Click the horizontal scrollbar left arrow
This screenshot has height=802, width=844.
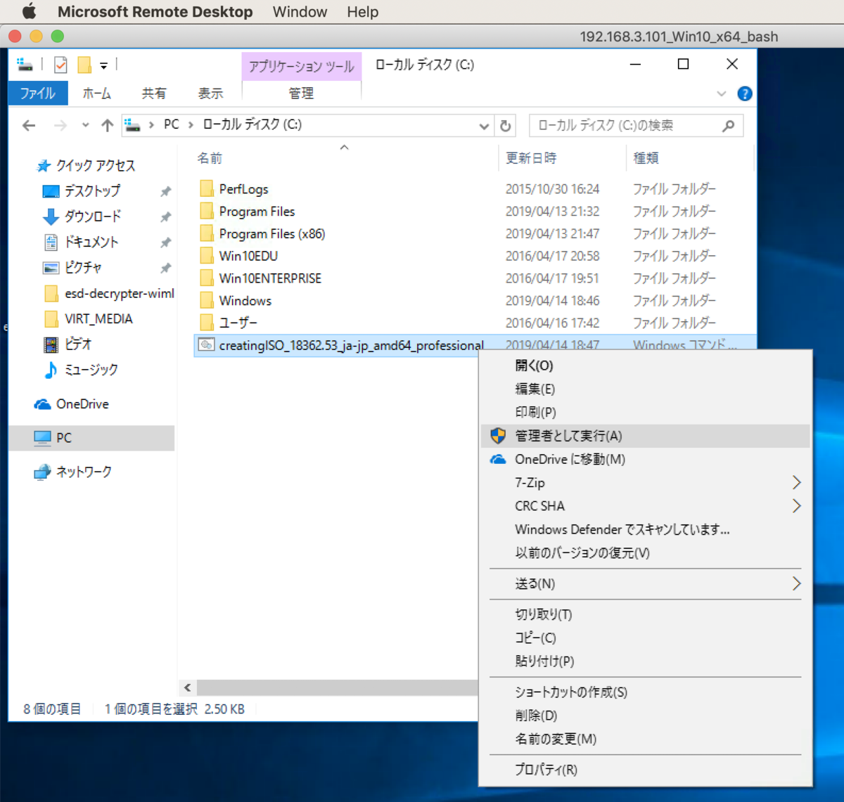click(187, 687)
